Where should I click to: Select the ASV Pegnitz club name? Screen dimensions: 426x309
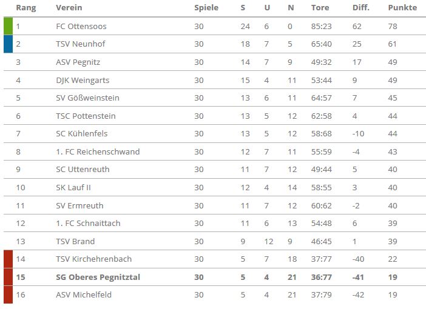(78, 62)
